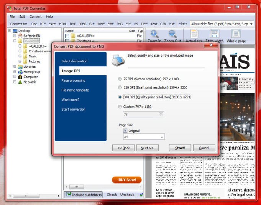261x205 pixels.
Task: Click the Computer icon in tree
Action: (20, 77)
